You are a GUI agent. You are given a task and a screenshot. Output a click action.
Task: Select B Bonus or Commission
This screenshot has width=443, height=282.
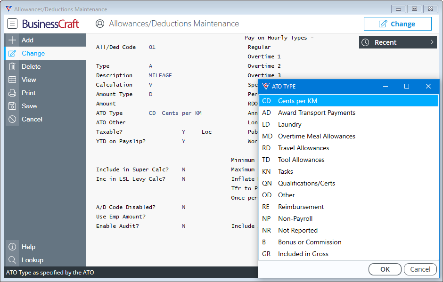pyautogui.click(x=349, y=242)
